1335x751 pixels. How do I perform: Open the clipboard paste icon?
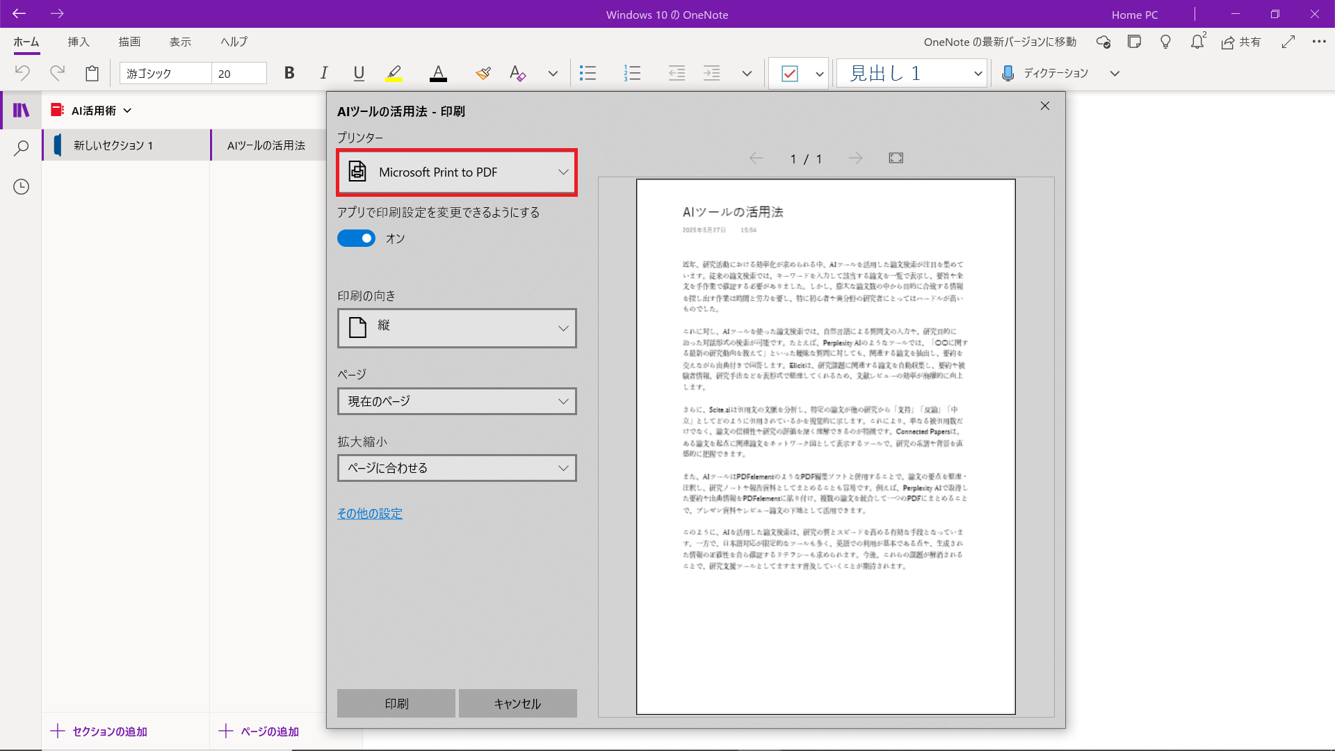point(92,73)
